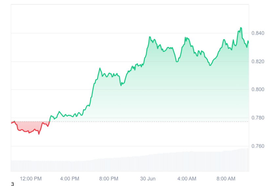Click the green price spike near 8:00 PM
This screenshot has width=279, height=186.
click(100, 68)
